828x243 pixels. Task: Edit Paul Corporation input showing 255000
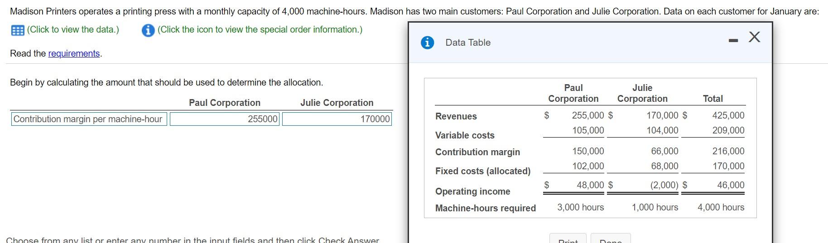pyautogui.click(x=225, y=119)
